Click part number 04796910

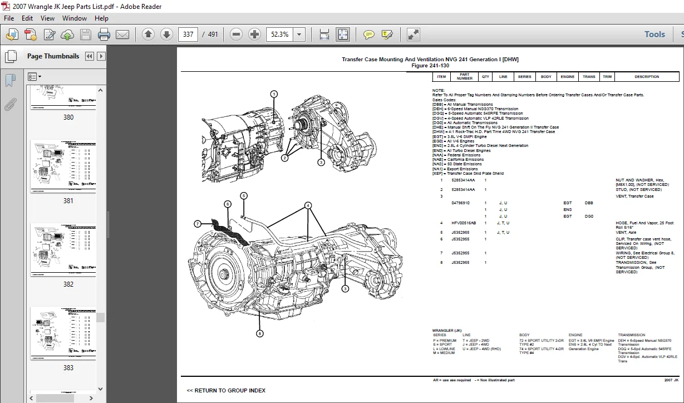[460, 203]
